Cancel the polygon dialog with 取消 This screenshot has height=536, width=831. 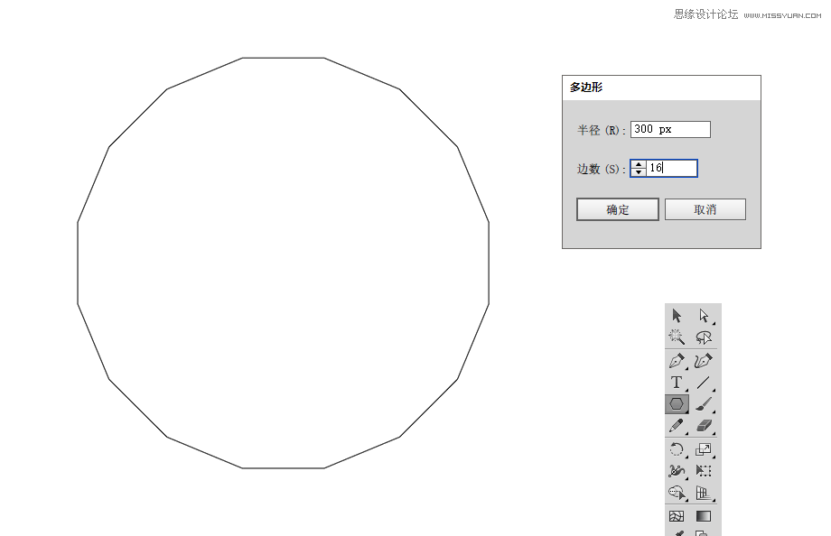click(x=705, y=209)
